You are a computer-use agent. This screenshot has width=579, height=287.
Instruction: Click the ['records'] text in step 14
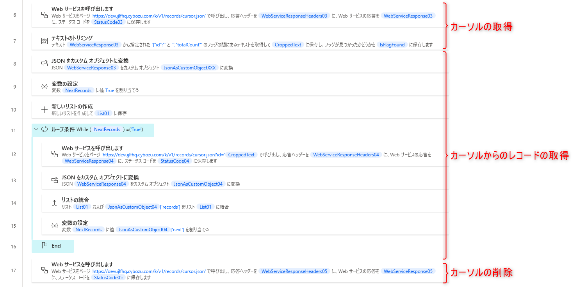point(170,207)
